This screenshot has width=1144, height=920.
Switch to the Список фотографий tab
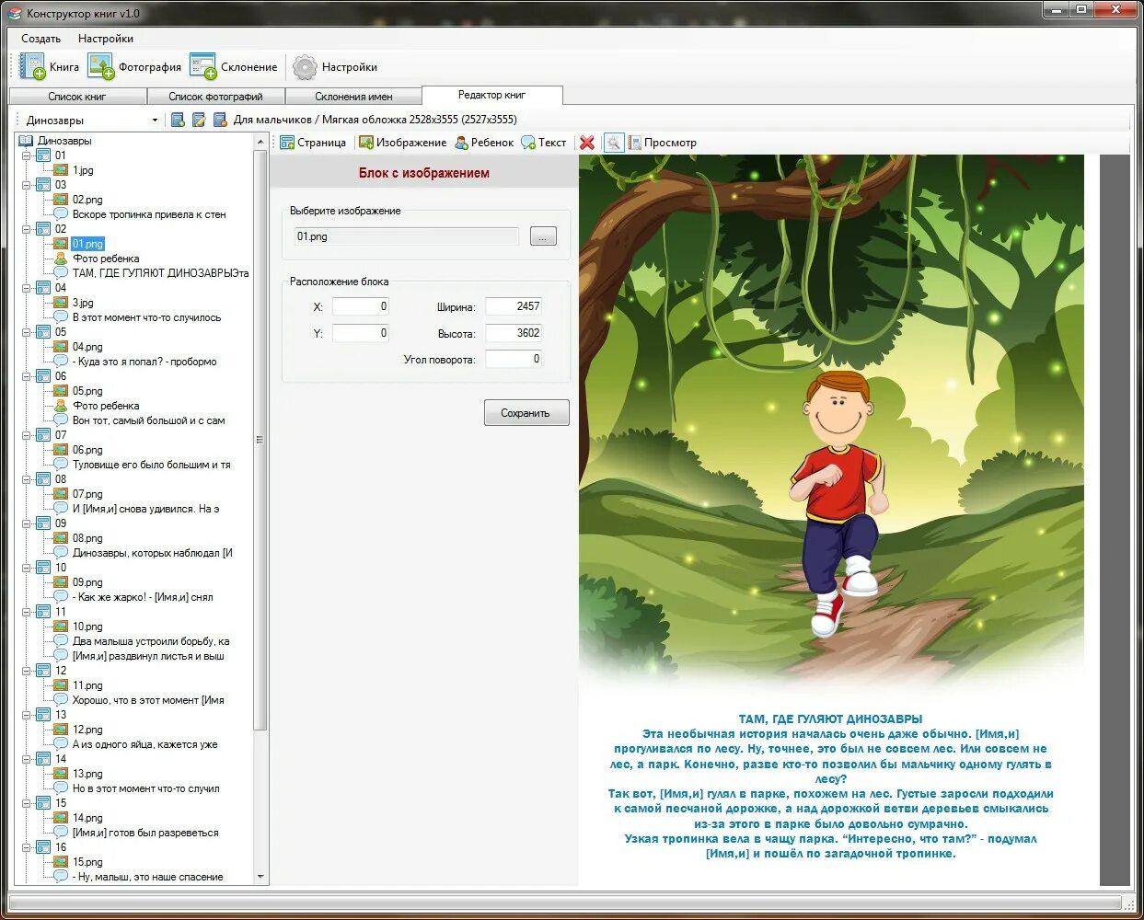pos(215,97)
